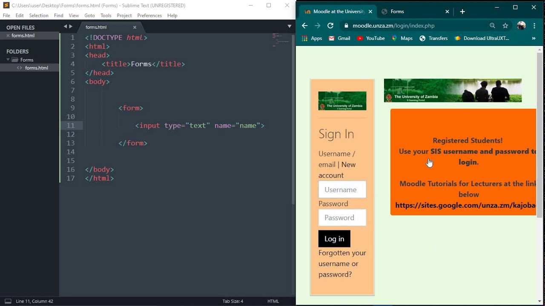545x306 pixels.
Task: Click the University of Zambia logo in sign-in panel
Action: point(342,101)
